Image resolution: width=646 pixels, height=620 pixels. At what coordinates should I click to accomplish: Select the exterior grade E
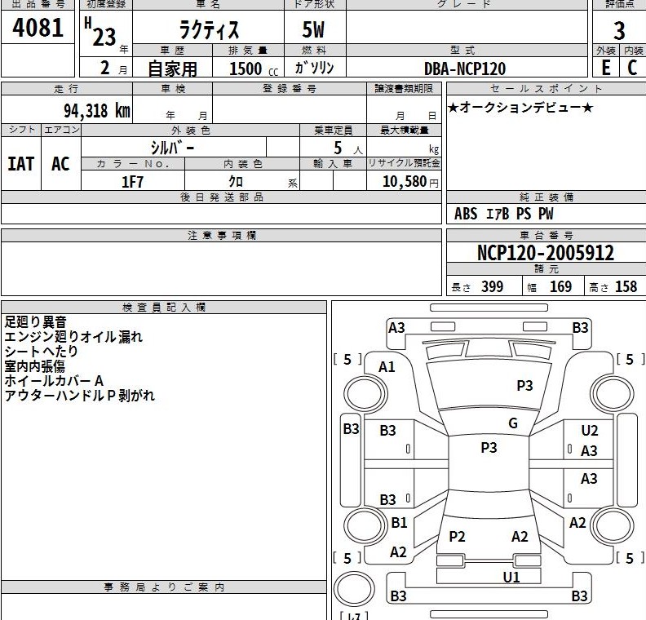[x=606, y=68]
